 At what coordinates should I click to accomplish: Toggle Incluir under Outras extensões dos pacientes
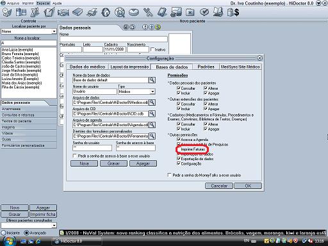coord(179,109)
